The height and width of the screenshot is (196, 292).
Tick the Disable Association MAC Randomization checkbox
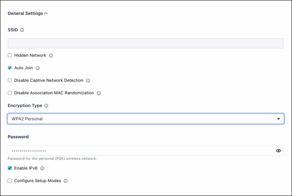pos(10,93)
